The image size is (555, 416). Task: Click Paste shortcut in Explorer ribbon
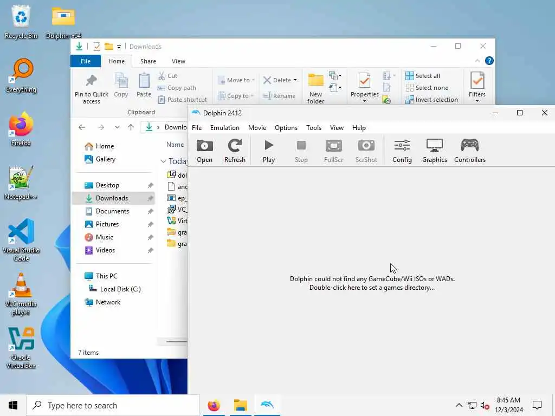pos(182,100)
